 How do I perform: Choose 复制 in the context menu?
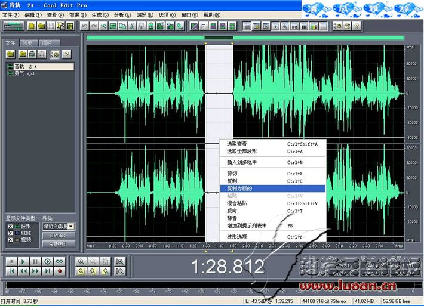coord(273,181)
